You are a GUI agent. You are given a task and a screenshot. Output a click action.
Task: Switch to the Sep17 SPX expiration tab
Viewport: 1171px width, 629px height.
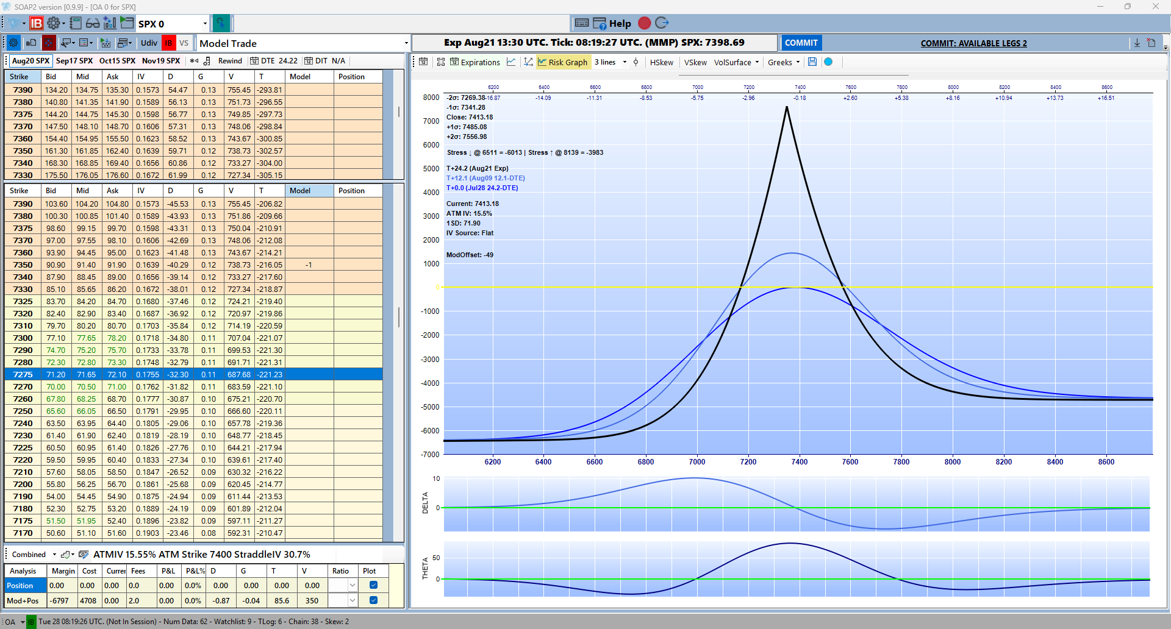click(74, 60)
